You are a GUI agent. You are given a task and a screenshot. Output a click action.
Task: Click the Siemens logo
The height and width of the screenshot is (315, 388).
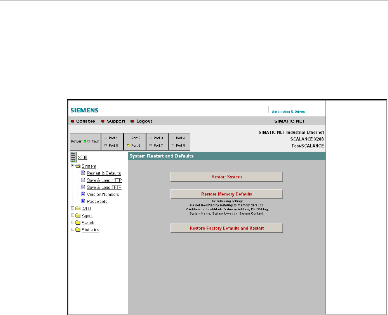84,110
